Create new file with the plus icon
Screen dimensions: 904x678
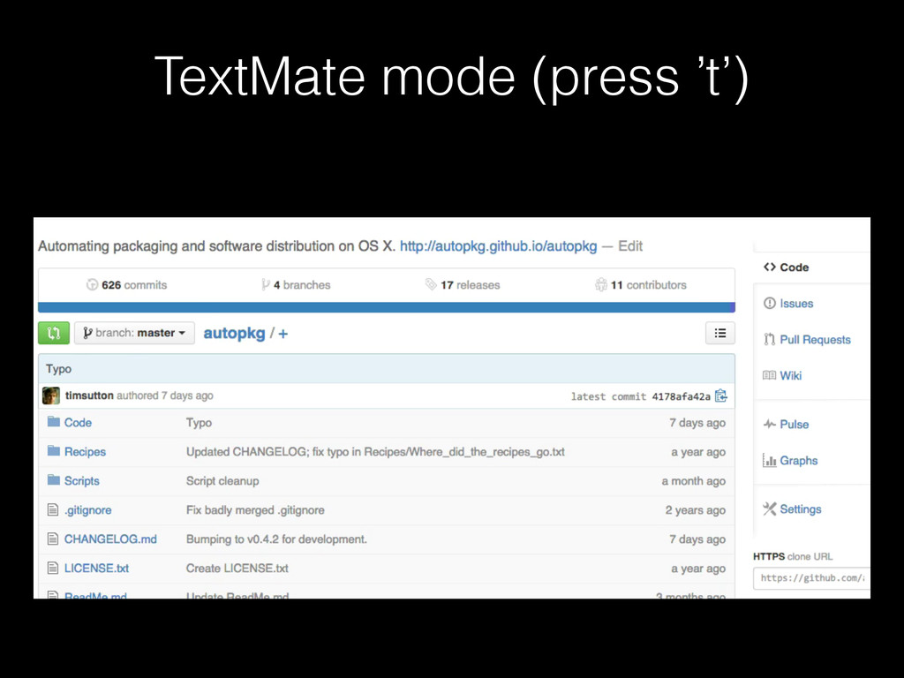(x=283, y=334)
